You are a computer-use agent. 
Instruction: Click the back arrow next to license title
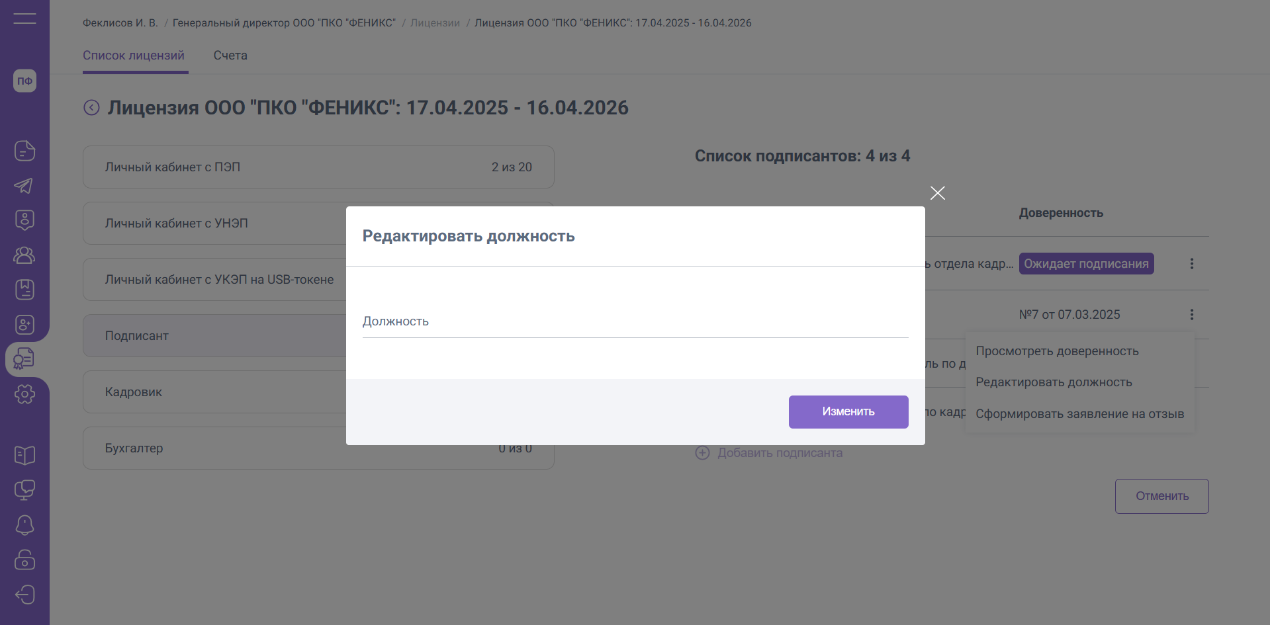[91, 108]
